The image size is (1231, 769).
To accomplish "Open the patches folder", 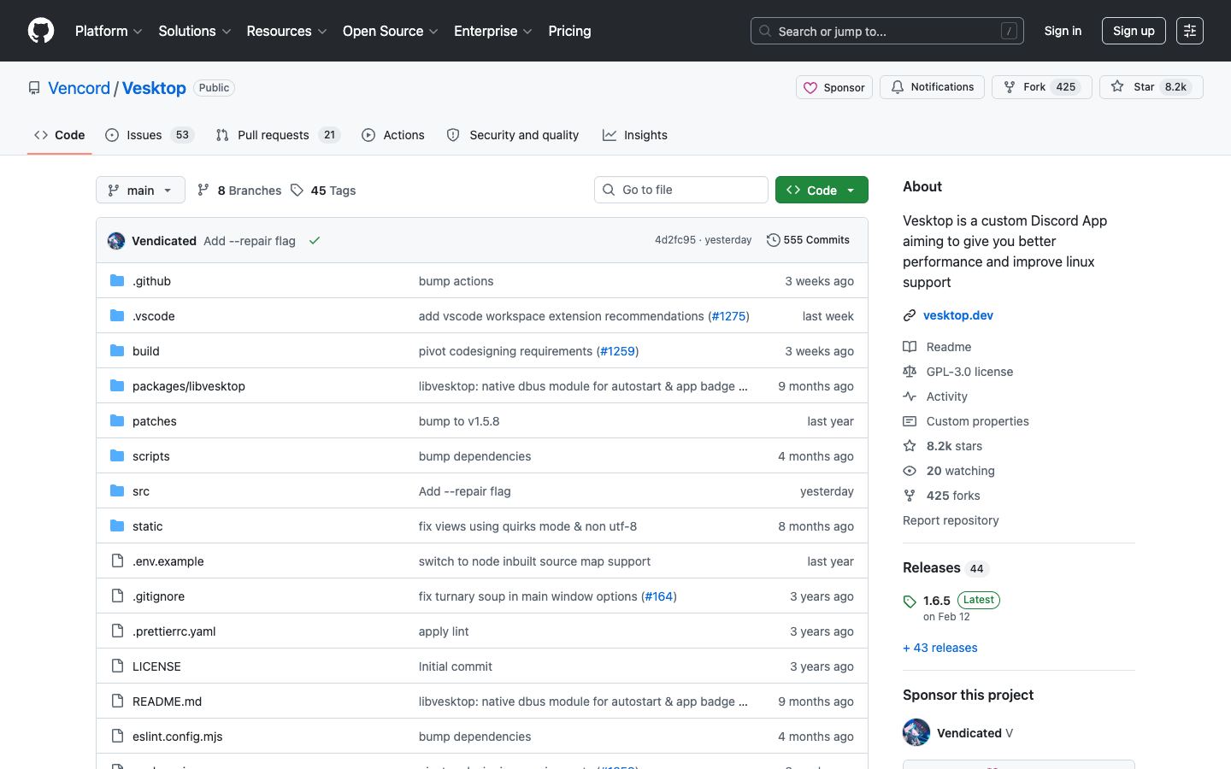I will 155,421.
